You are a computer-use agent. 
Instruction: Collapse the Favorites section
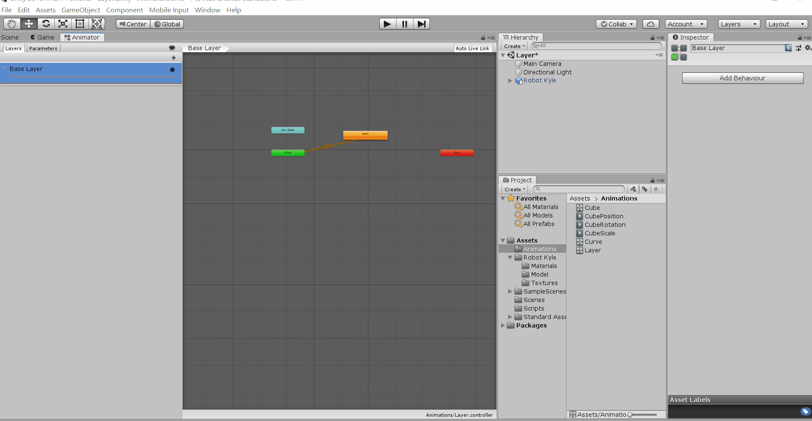503,198
